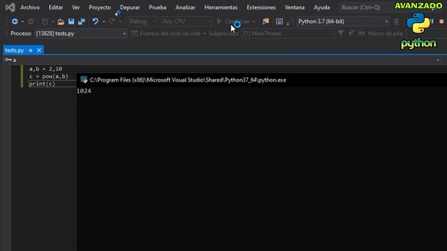Viewport: 447px width, 251px height.
Task: Click the python.exe console title bar icon
Action: coord(84,80)
